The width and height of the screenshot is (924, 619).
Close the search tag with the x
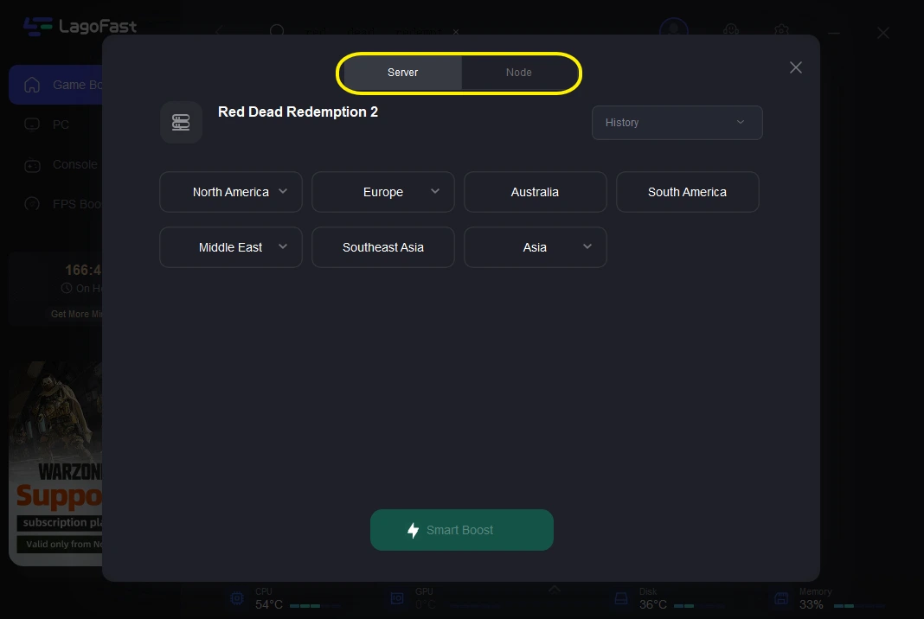pyautogui.click(x=456, y=32)
